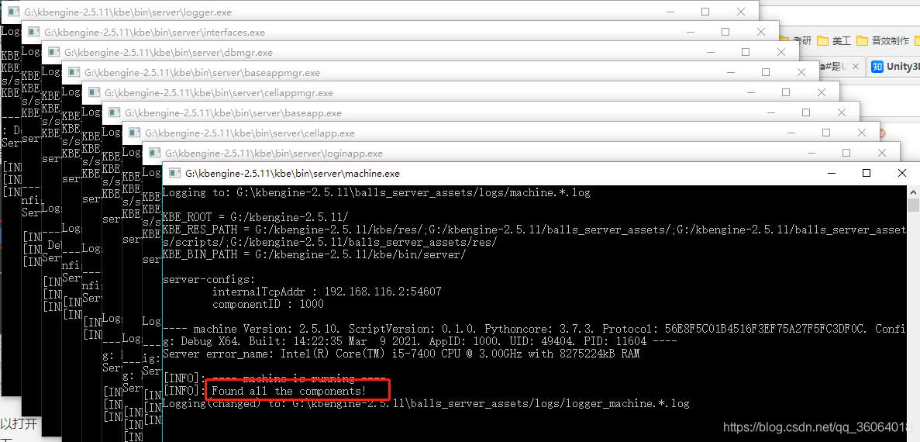Click the 'Found all the components!' message

pos(289,391)
